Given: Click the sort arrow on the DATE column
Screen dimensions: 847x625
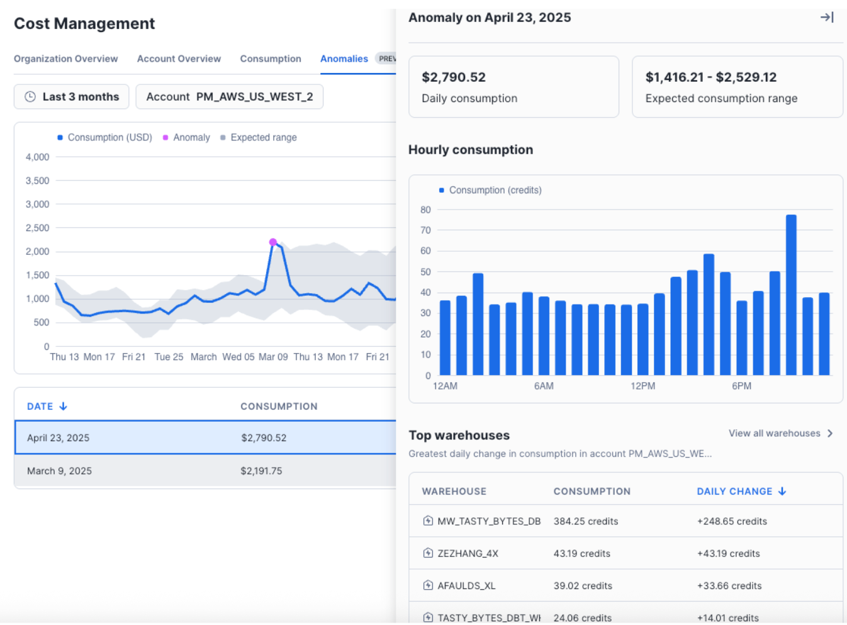Looking at the screenshot, I should [x=63, y=406].
